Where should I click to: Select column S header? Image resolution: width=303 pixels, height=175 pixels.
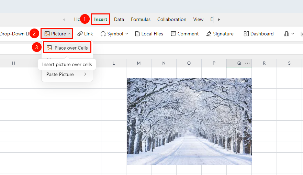point(289,63)
